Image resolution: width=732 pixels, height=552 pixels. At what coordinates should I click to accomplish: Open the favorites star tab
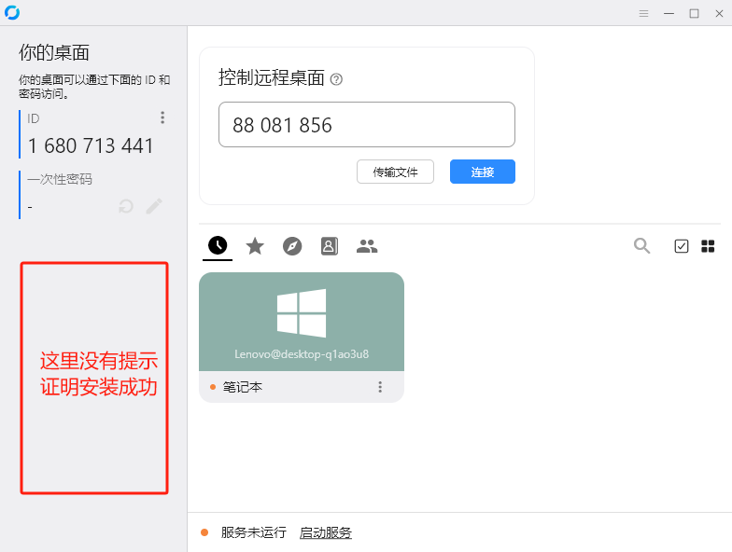(x=255, y=246)
